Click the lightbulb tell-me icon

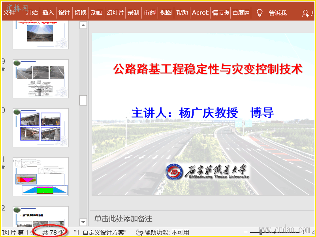pos(260,13)
